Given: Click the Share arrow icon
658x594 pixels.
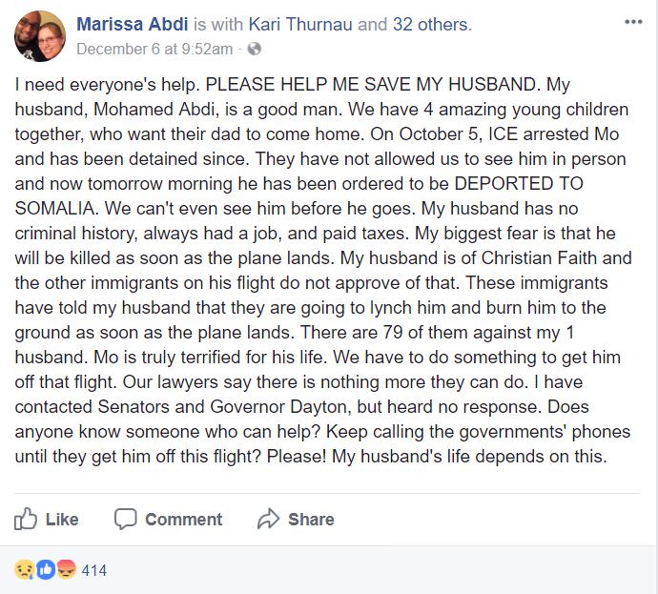Looking at the screenshot, I should pos(268,519).
